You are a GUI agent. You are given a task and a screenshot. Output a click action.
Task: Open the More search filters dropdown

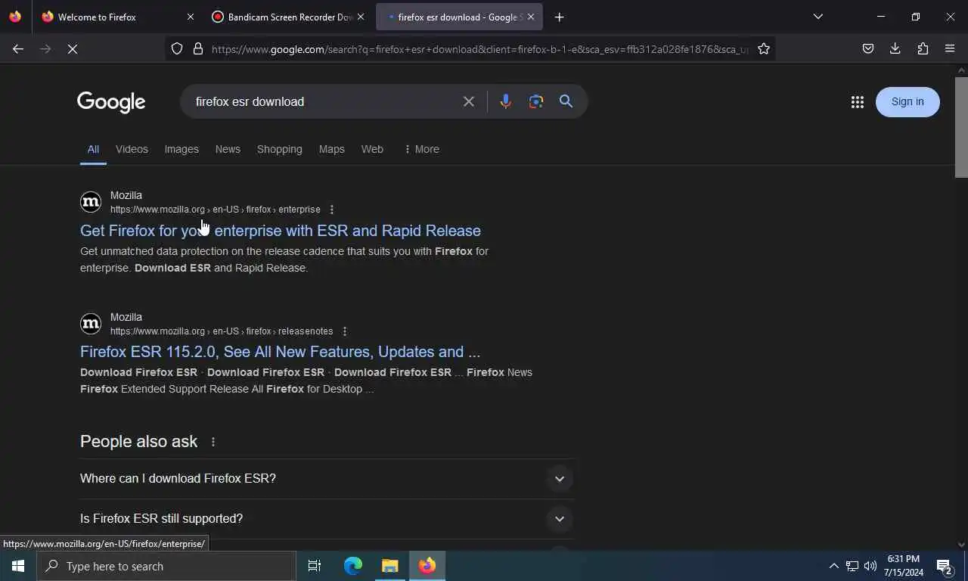tap(421, 149)
